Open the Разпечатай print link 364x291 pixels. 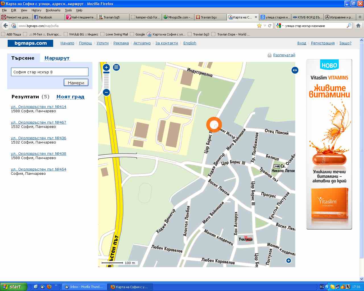point(284,55)
